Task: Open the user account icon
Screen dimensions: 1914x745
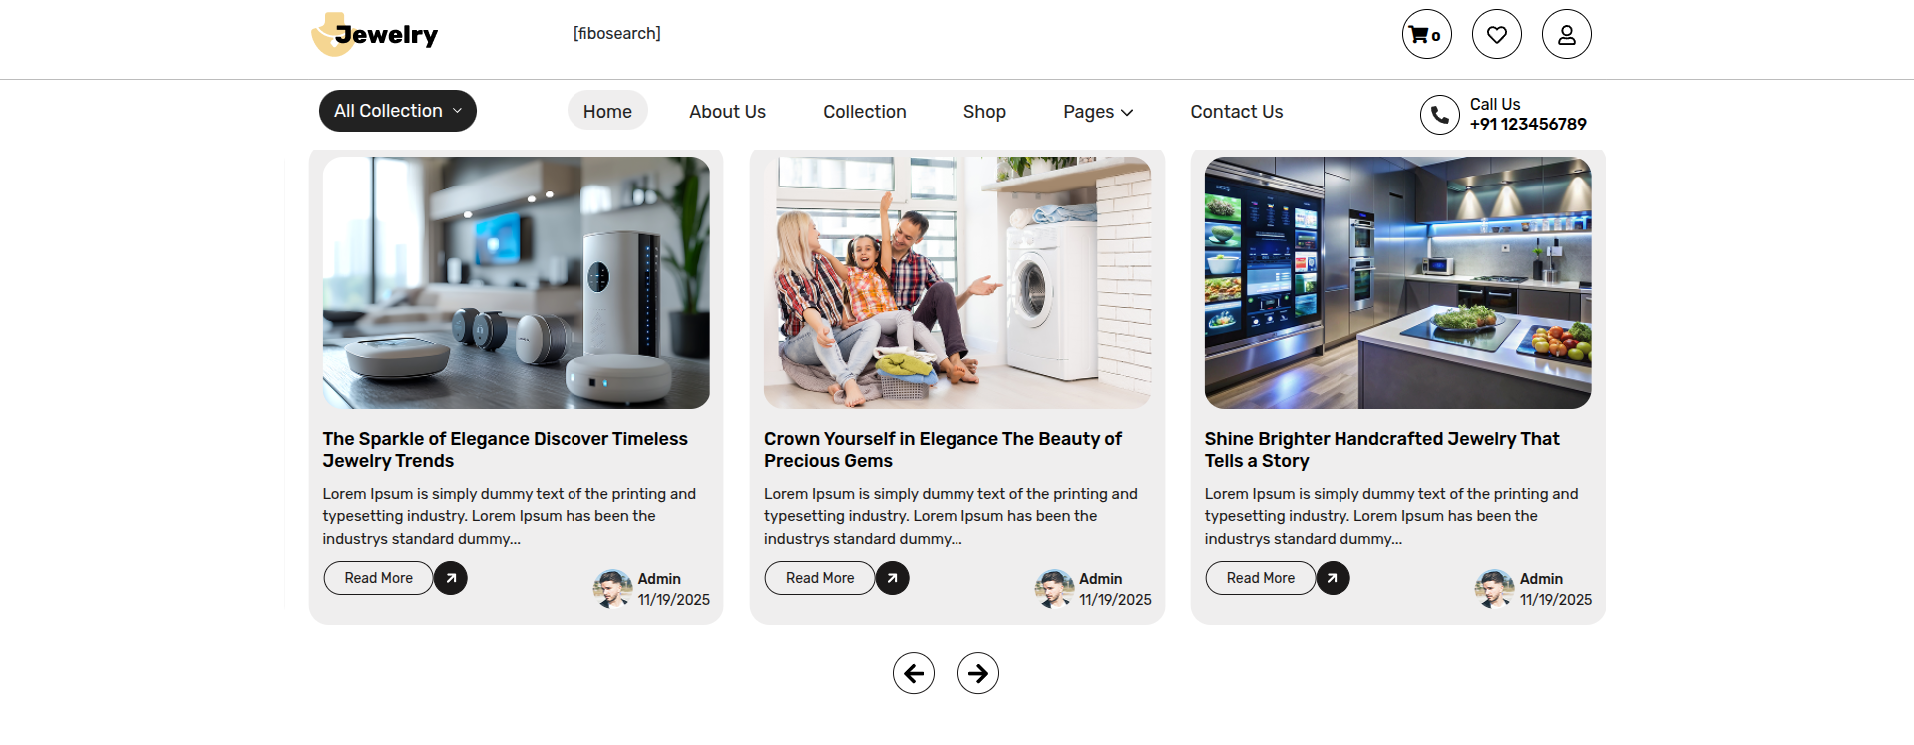Action: (1566, 35)
